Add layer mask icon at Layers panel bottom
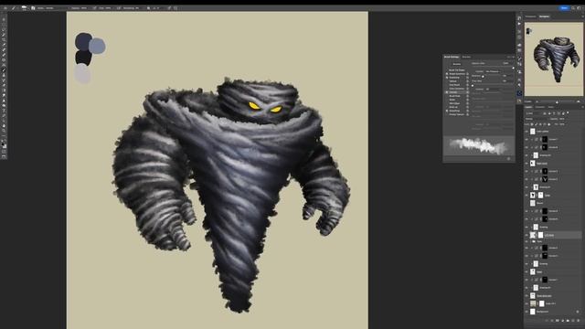Screen dimensions: 585x329 [x=558, y=321]
